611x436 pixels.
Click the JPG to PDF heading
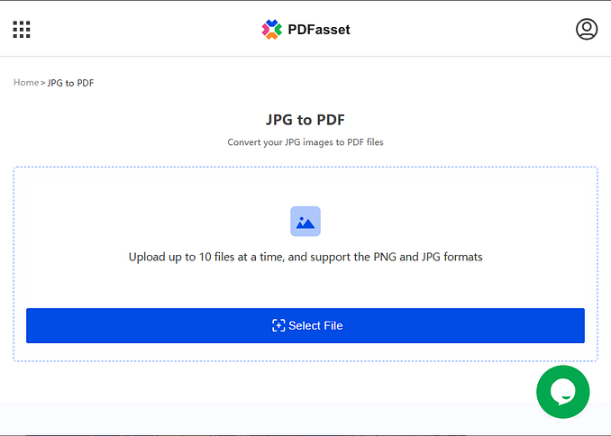tap(305, 120)
